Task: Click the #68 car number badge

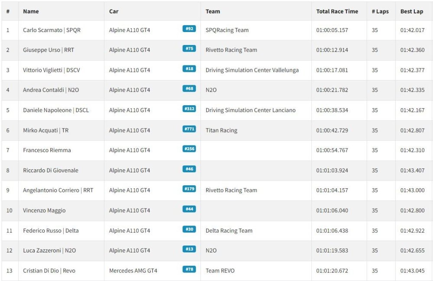Action: [189, 89]
